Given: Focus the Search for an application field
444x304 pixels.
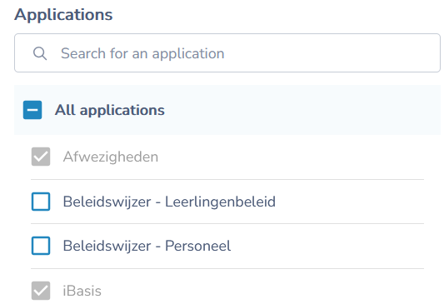Looking at the screenshot, I should click(227, 53).
